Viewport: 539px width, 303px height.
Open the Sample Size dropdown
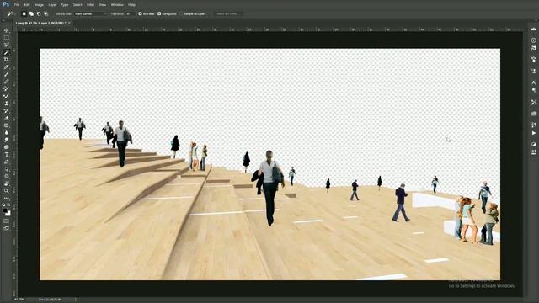pos(90,14)
